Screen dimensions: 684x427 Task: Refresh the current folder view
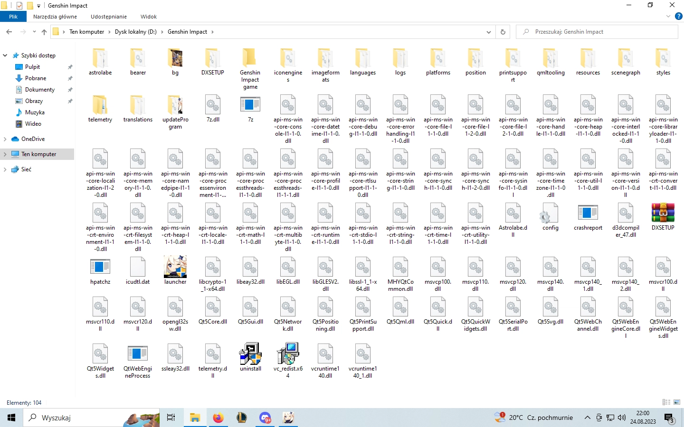pos(503,32)
